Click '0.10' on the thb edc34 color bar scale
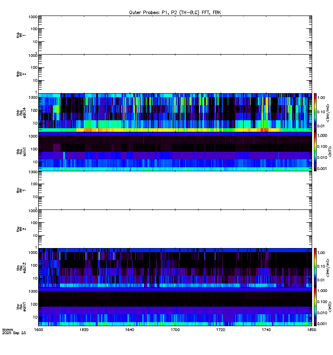This screenshot has height=355, width=333. point(321,112)
